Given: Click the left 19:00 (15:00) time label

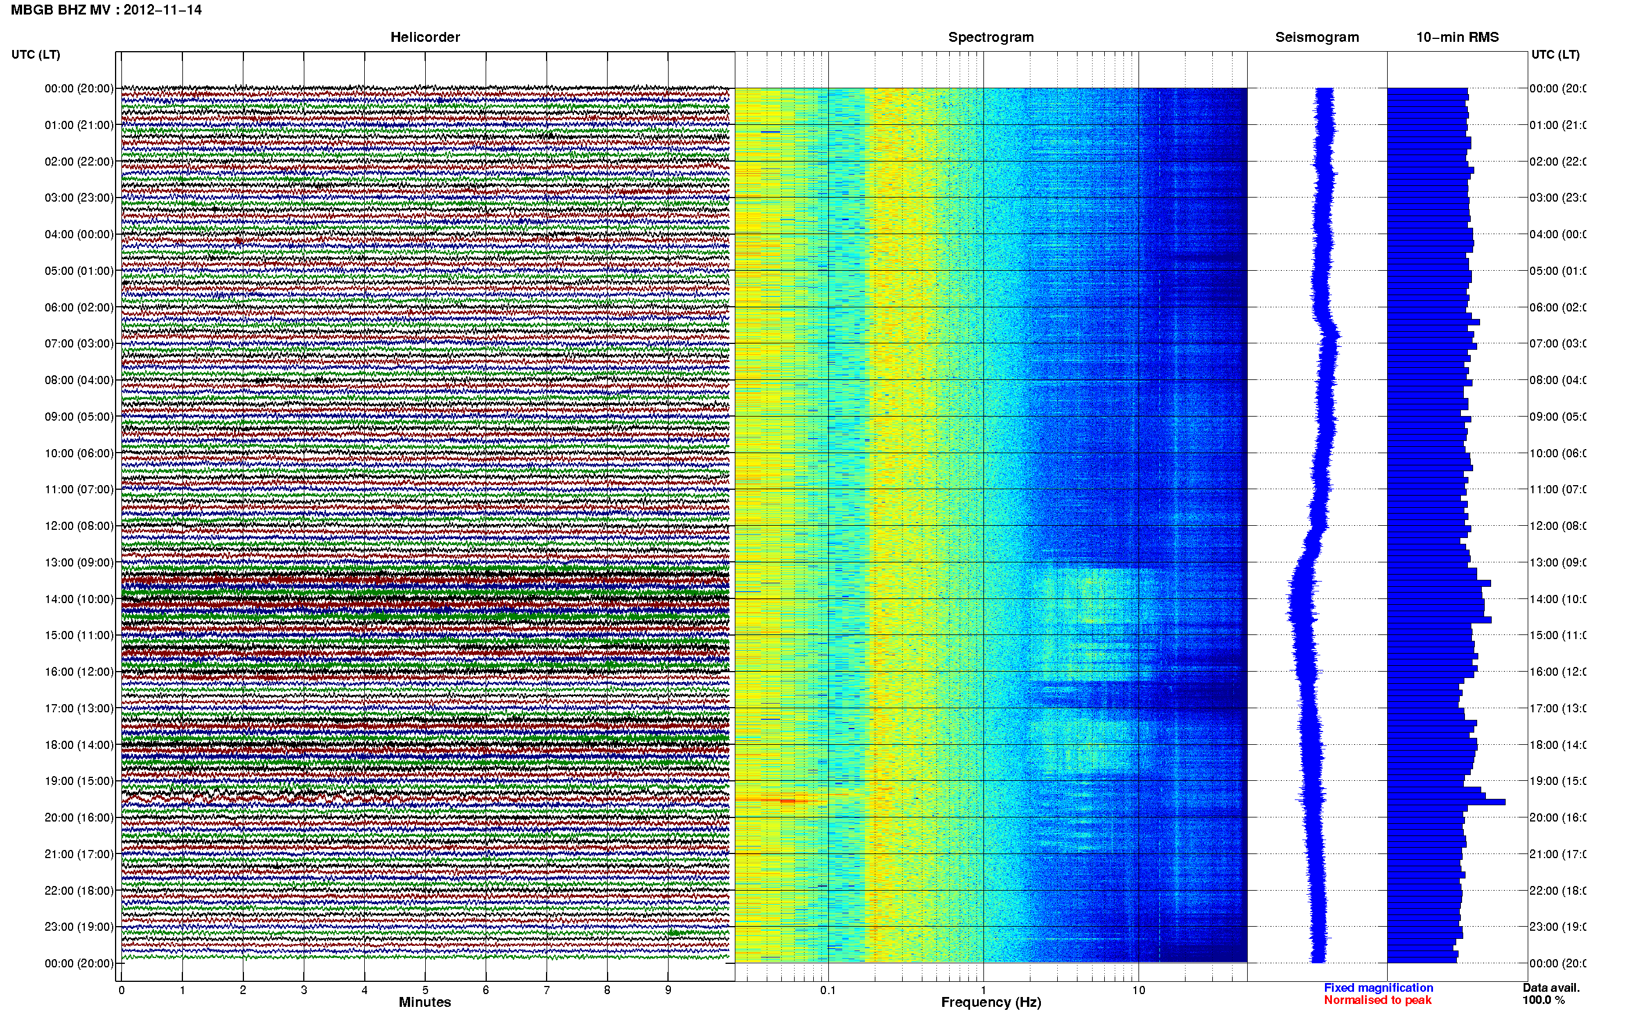Looking at the screenshot, I should 79,780.
